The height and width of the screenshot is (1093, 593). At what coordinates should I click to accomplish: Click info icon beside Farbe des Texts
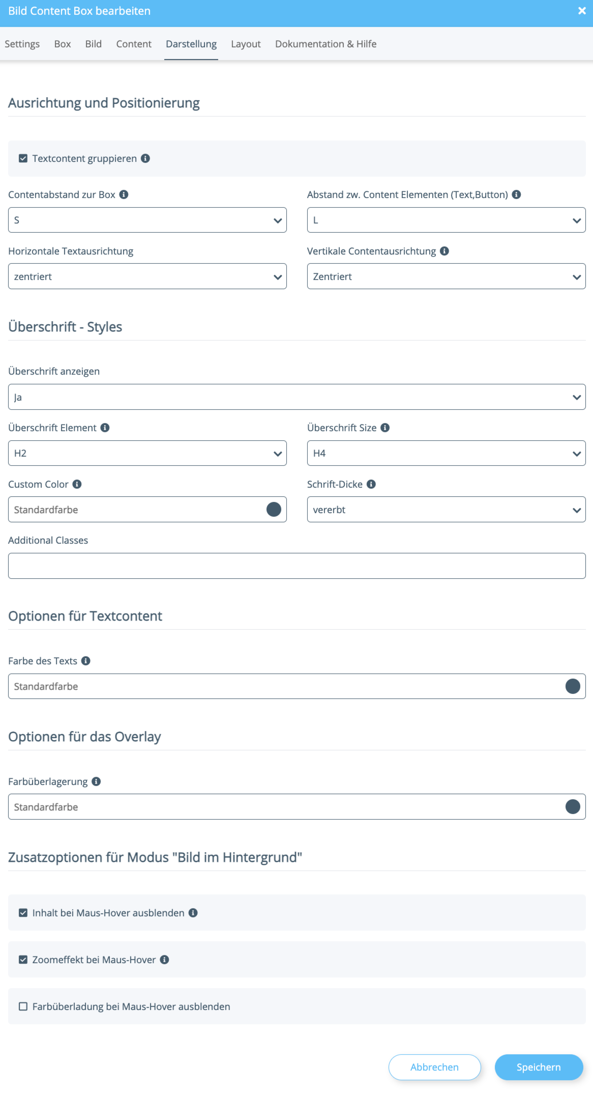pyautogui.click(x=86, y=661)
